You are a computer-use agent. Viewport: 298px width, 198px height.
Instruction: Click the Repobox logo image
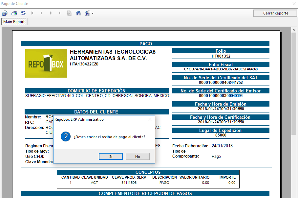(x=46, y=63)
